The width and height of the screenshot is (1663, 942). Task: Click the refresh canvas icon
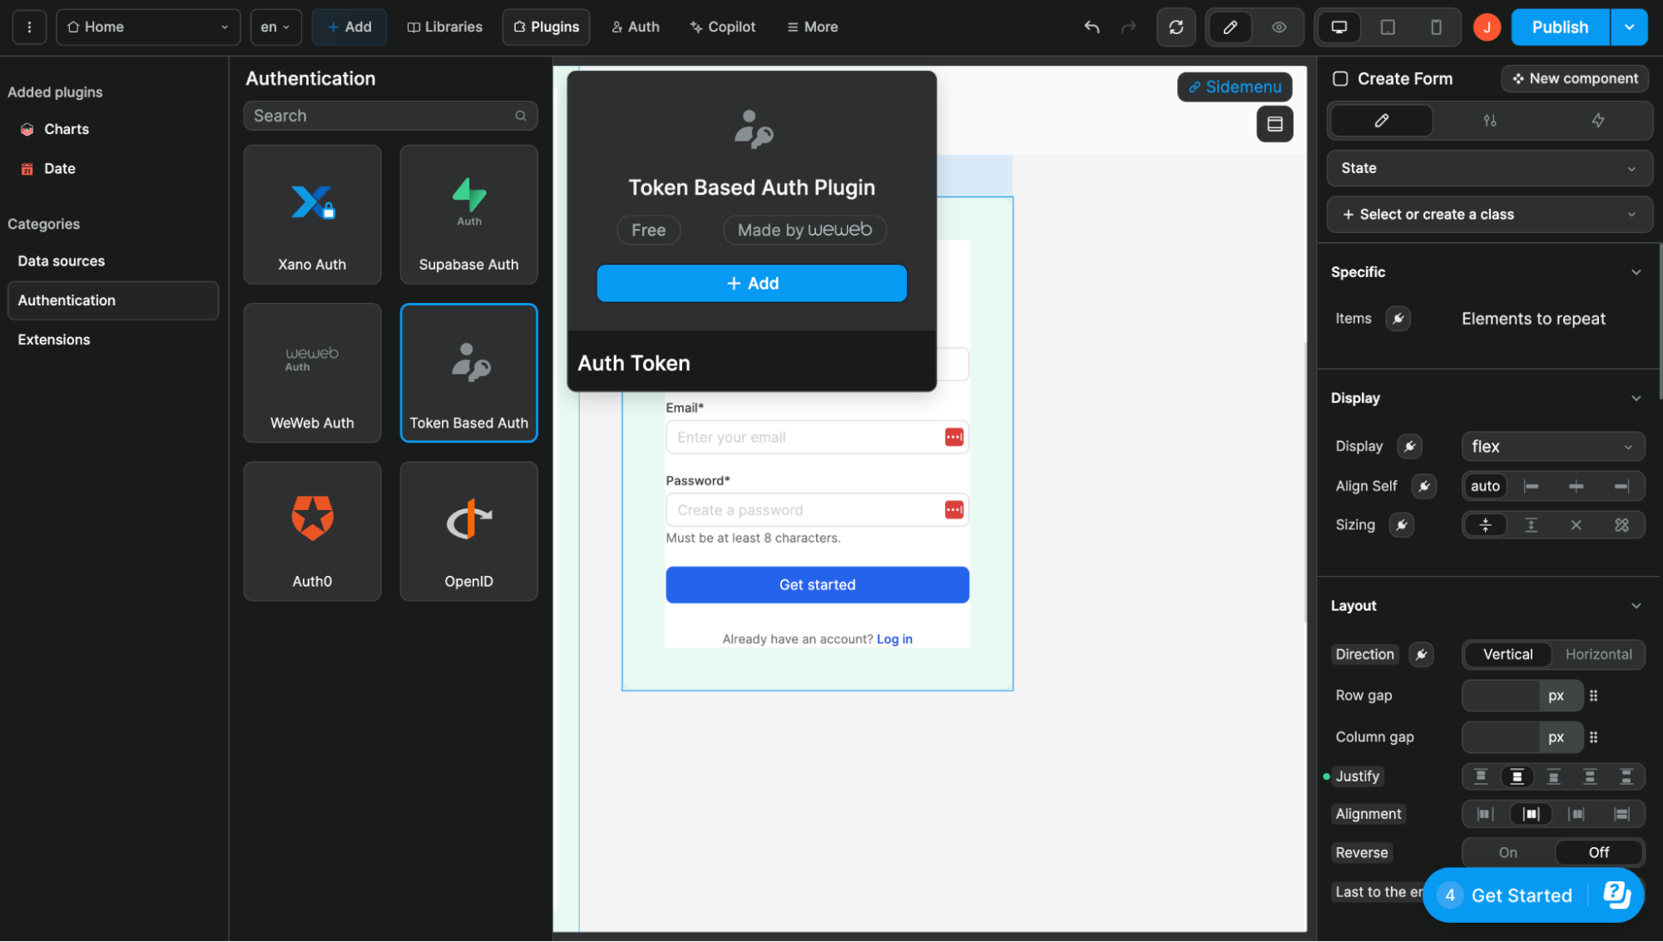coord(1175,27)
